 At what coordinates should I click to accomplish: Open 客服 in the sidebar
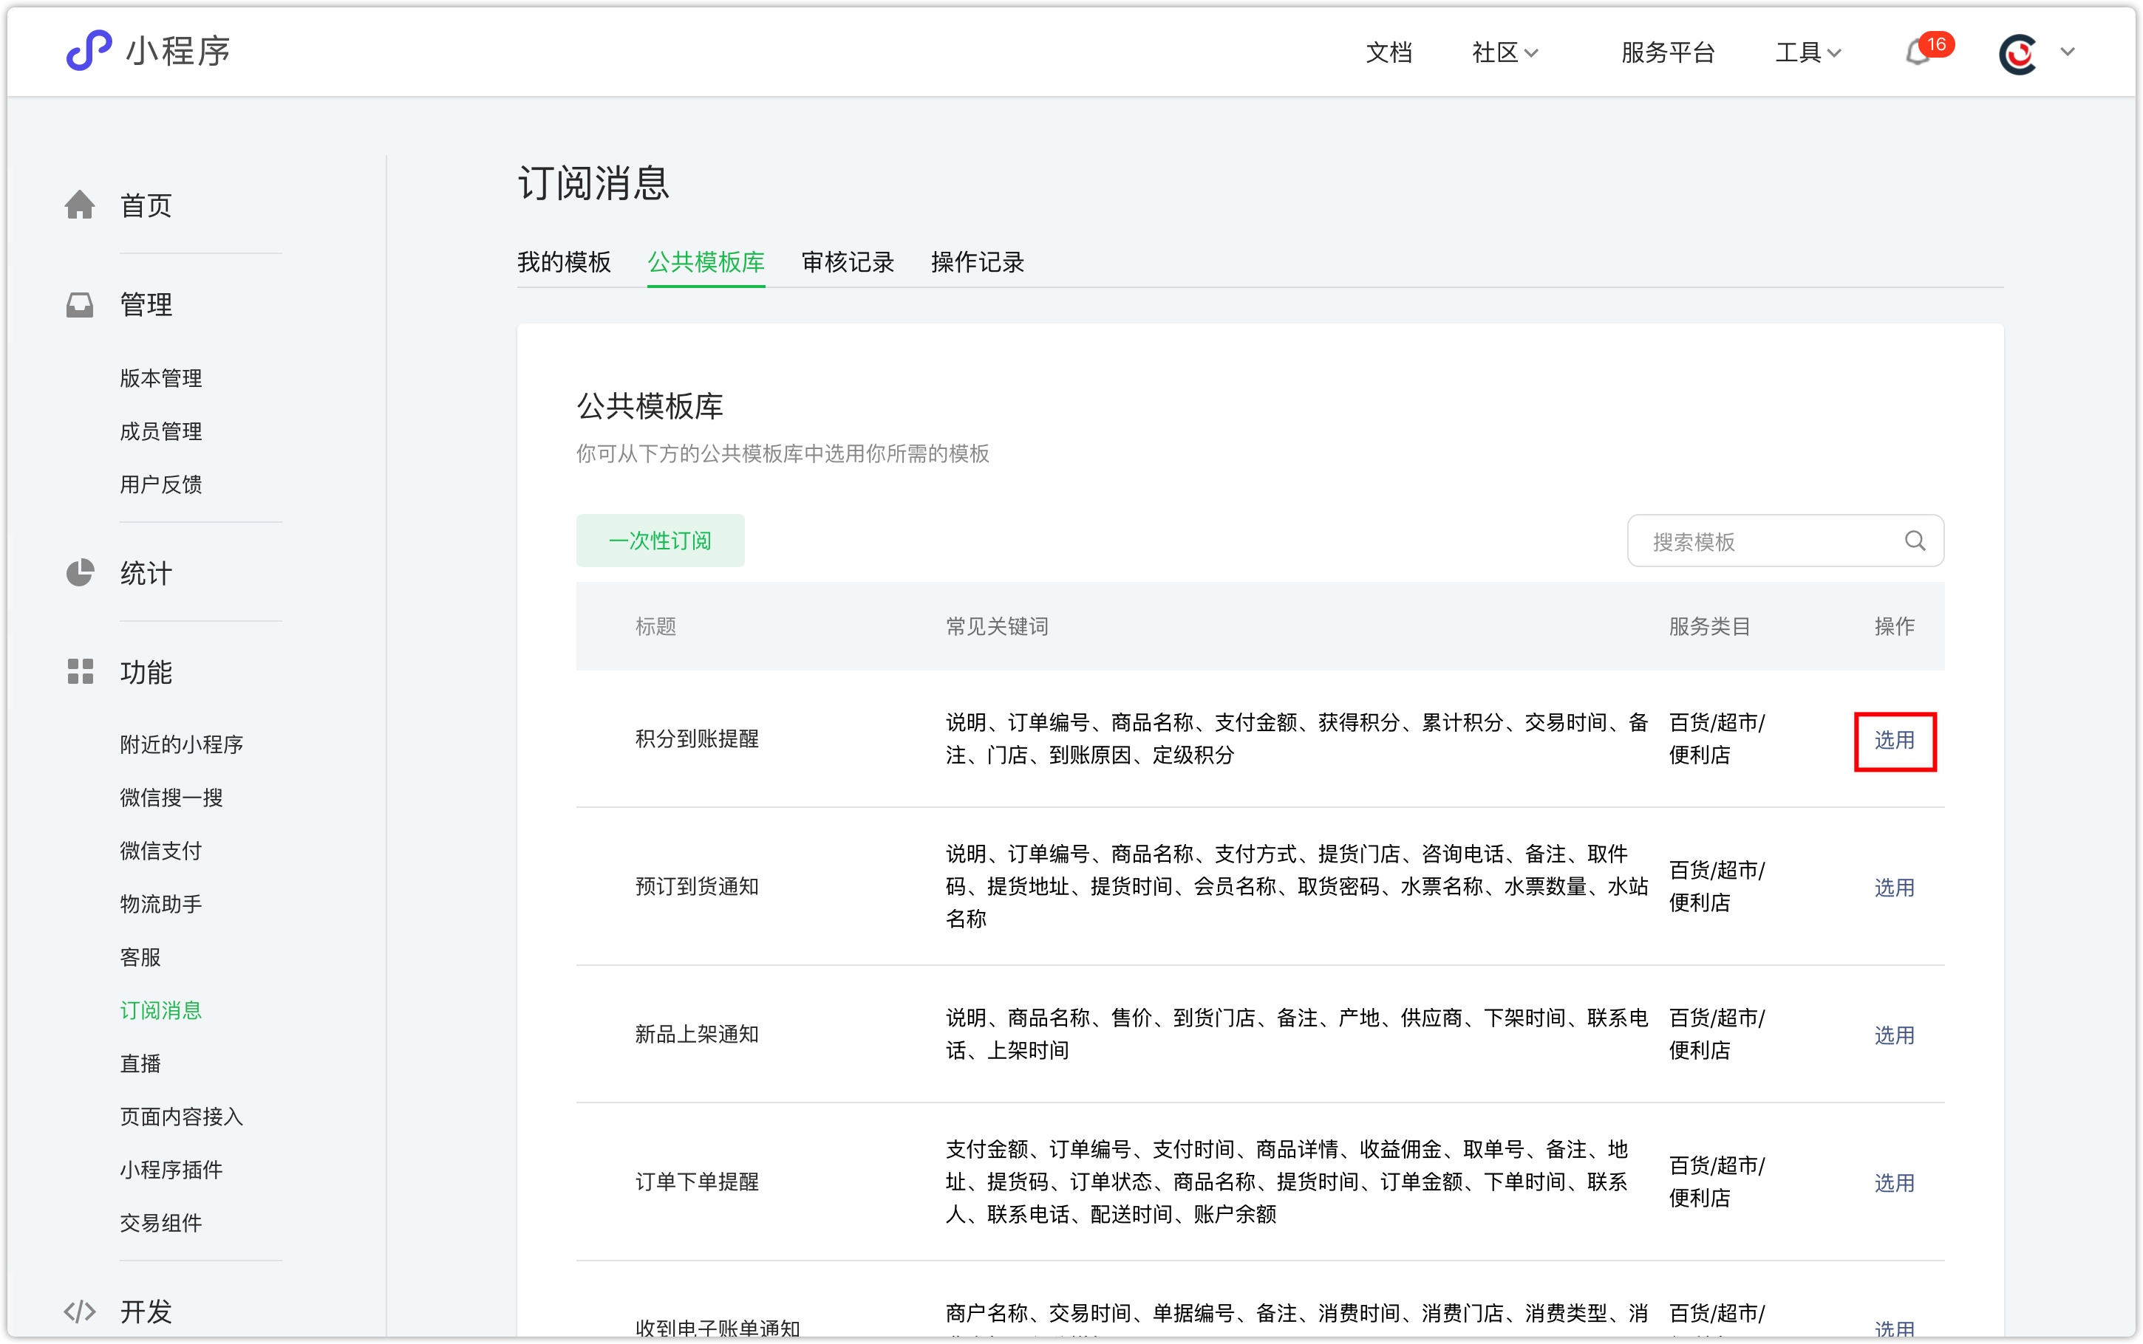(140, 957)
